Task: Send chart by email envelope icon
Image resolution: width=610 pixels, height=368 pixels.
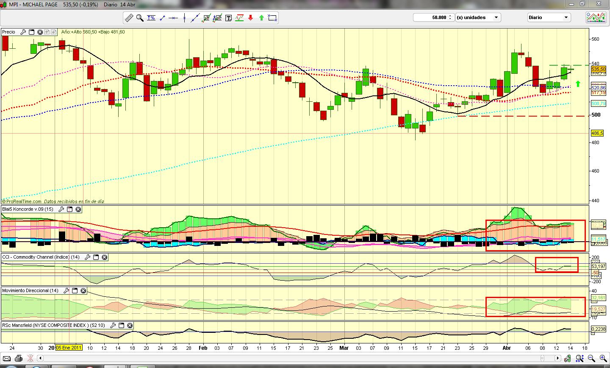Action: tap(7, 358)
